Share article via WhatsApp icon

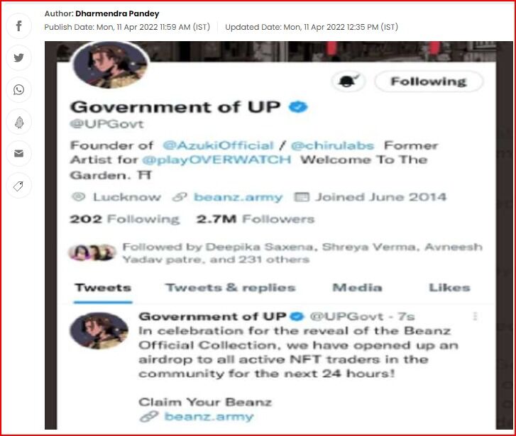(18, 90)
